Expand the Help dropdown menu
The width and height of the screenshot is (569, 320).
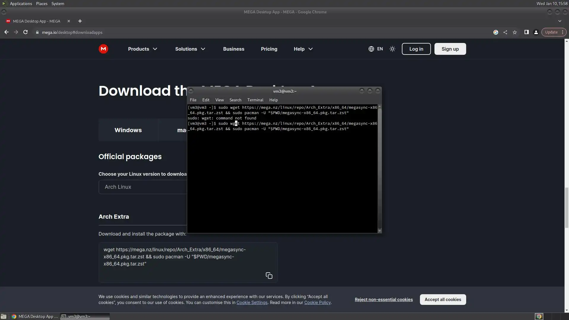point(303,49)
